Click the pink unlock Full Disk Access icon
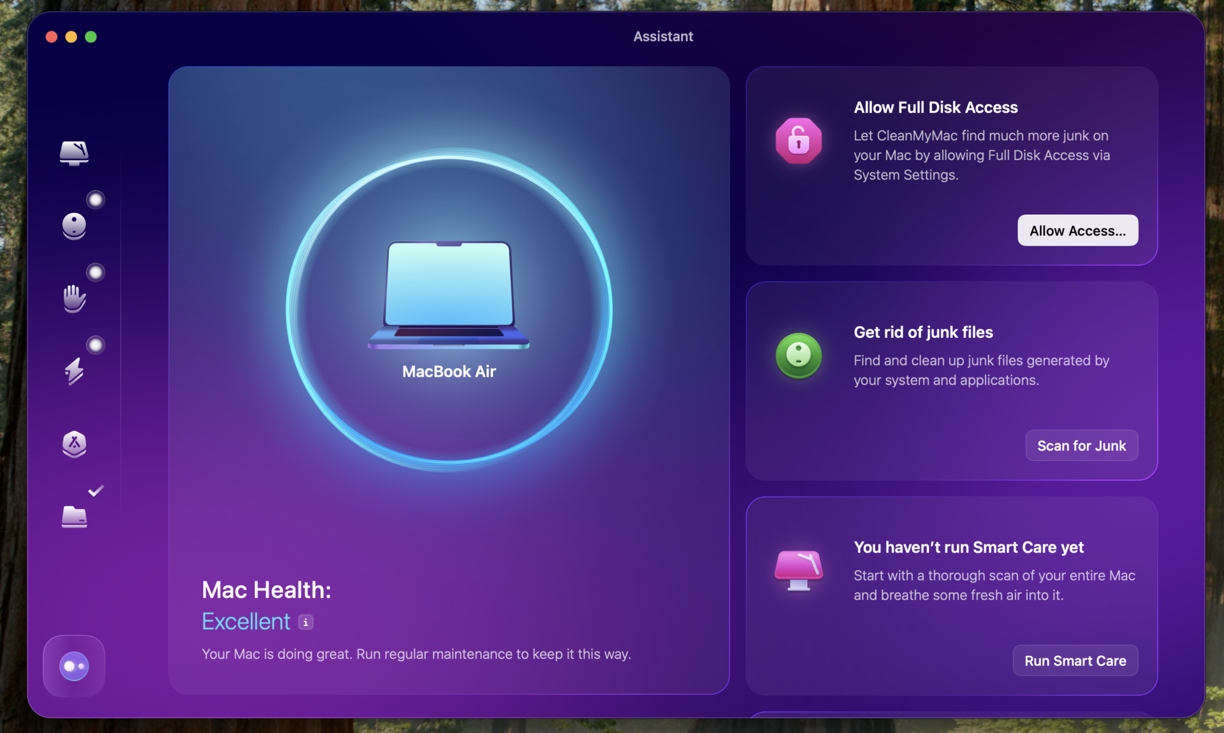Viewport: 1224px width, 733px height. pos(798,141)
